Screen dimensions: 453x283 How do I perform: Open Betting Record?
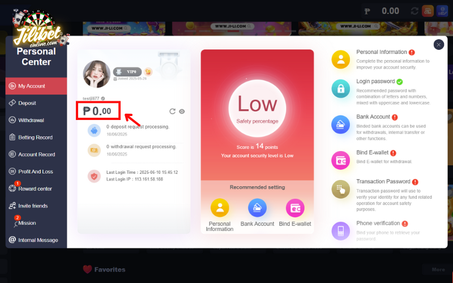(x=36, y=138)
